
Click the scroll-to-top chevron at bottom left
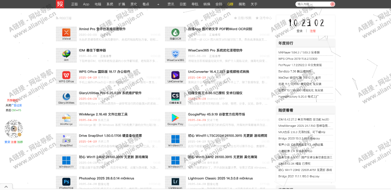pos(6,187)
